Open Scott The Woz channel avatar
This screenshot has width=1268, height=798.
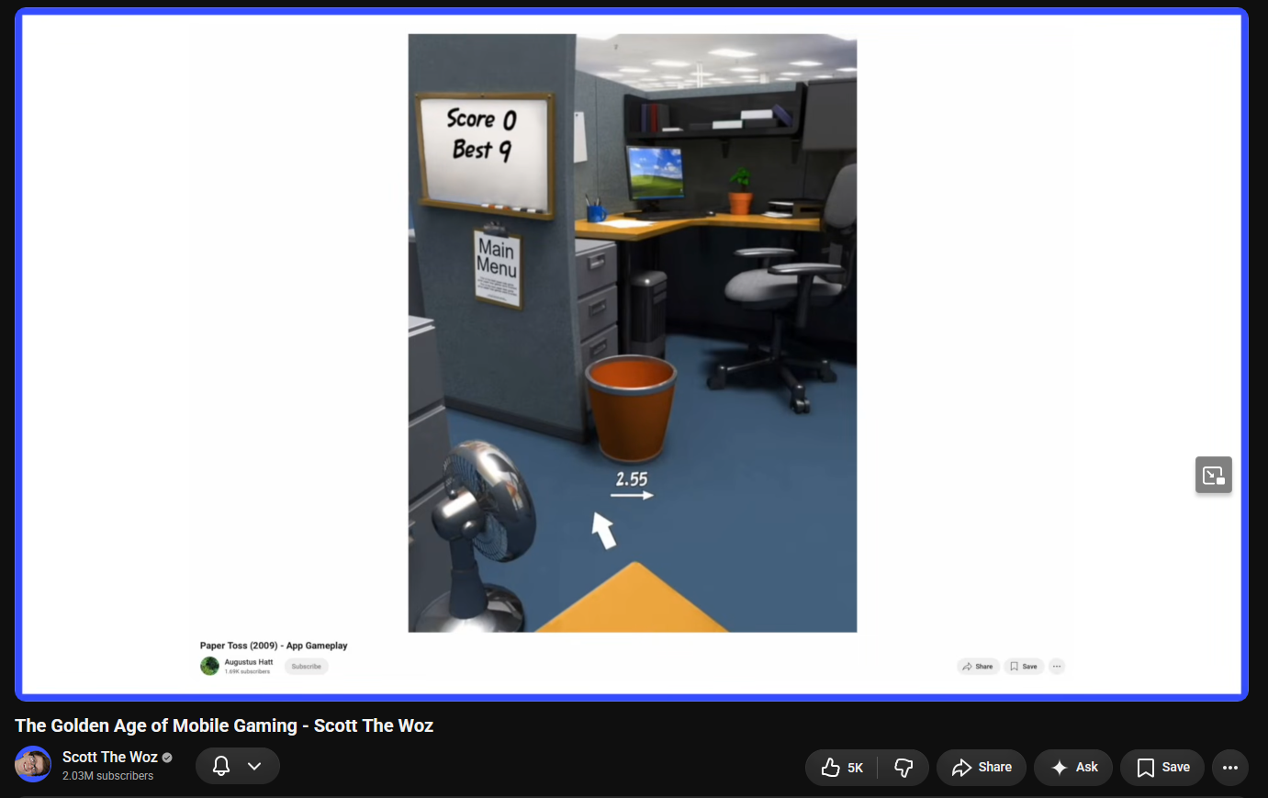tap(33, 764)
